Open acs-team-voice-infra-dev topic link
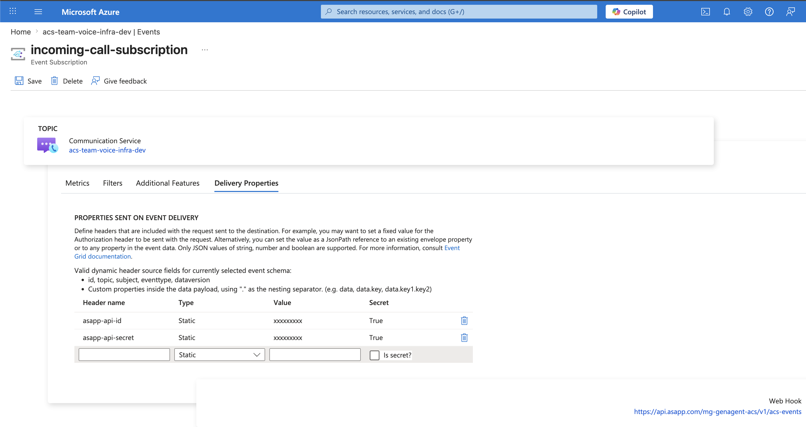 pyautogui.click(x=107, y=150)
